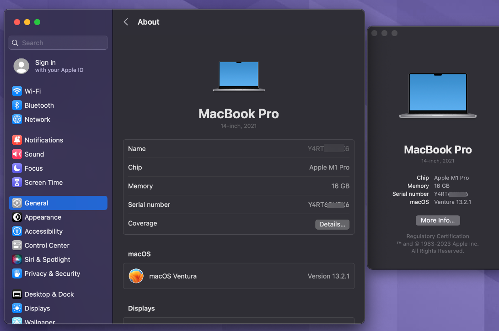This screenshot has height=331, width=499.
Task: Select the Screen Time sidebar label
Action: pos(43,182)
